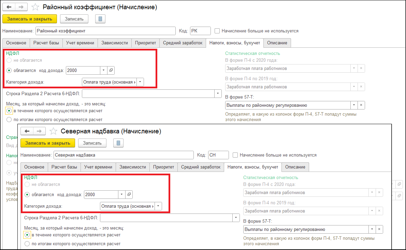406x250 pixels.
Task: Click the Записать button in Северная надбавка
Action: (92, 143)
